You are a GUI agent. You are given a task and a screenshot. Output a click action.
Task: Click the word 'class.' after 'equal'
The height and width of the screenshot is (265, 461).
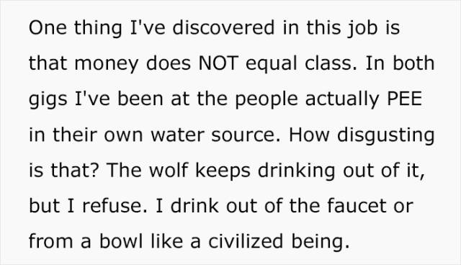pyautogui.click(x=331, y=63)
